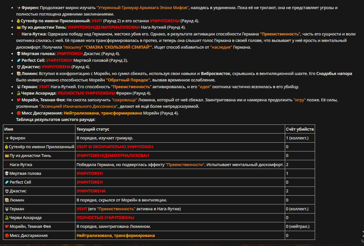Click the broken heart emoji in the Морейн table row
The image size is (364, 246).
point(7,226)
